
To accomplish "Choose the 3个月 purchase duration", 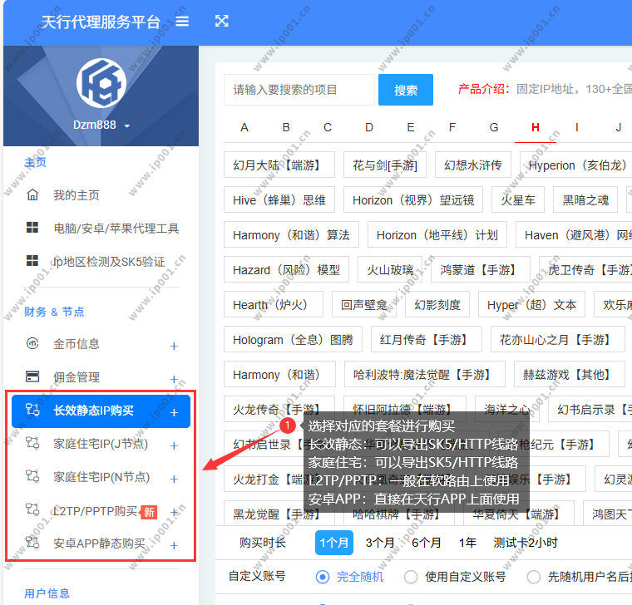I will [380, 543].
